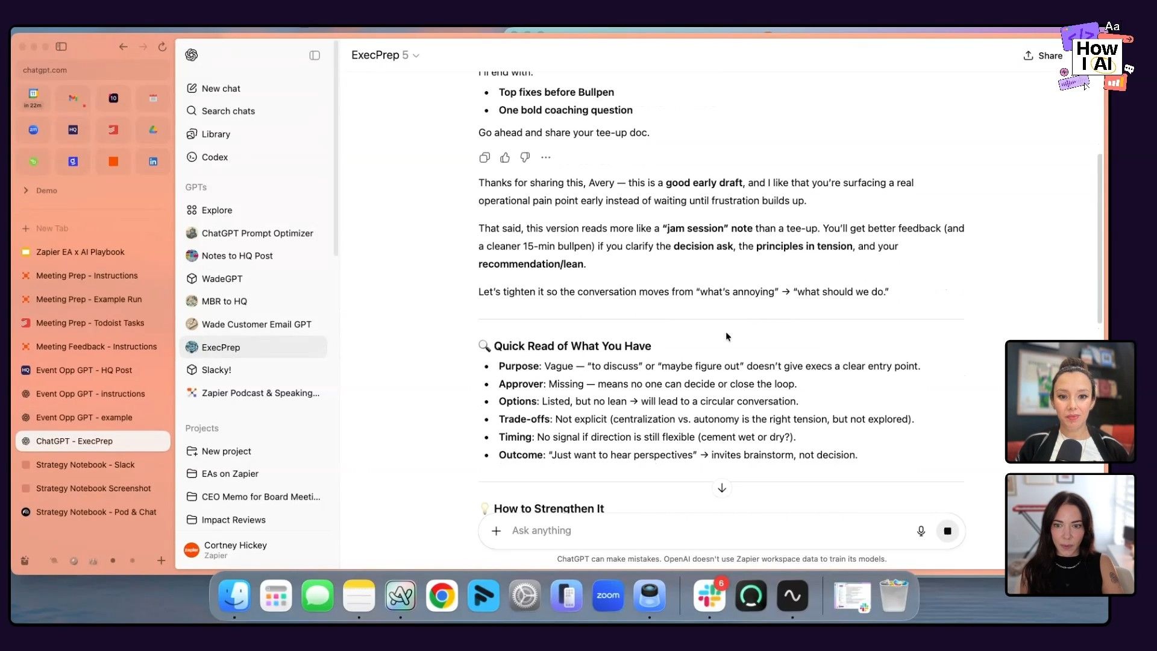Select WadeGPT in the sidebar
The height and width of the screenshot is (651, 1157).
point(253,278)
